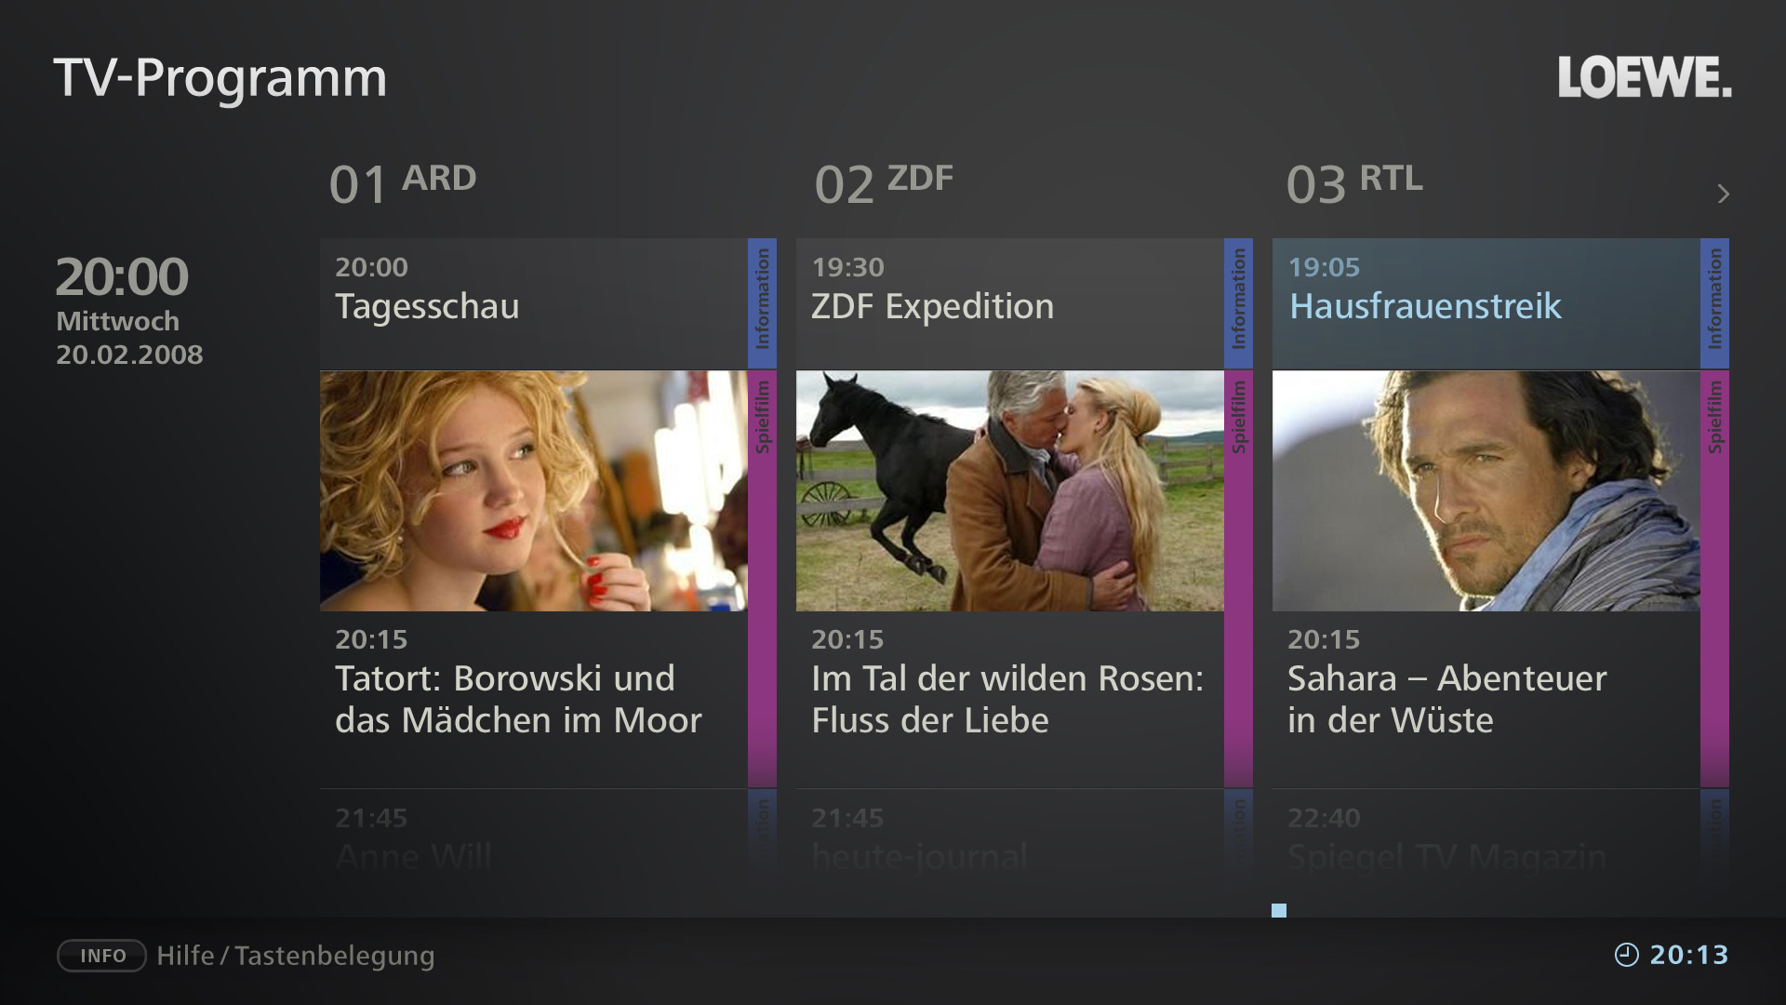Click the Spielfilm genre strip on ZDF
Screen dimensions: 1786x1005
[x=1239, y=579]
